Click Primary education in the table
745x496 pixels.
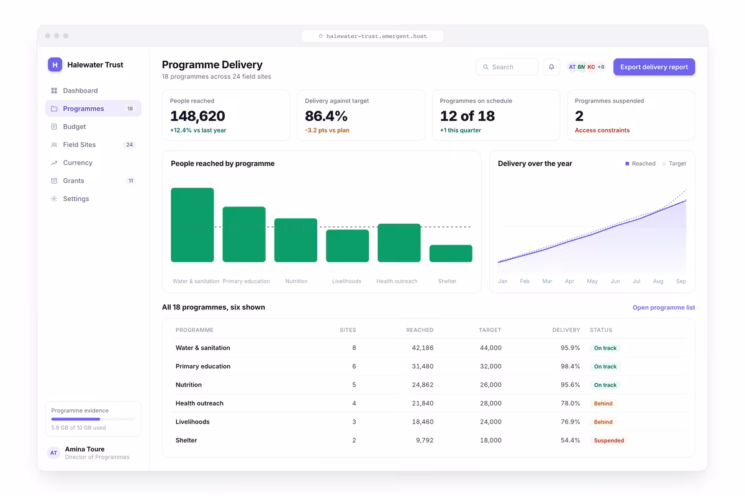pos(203,366)
